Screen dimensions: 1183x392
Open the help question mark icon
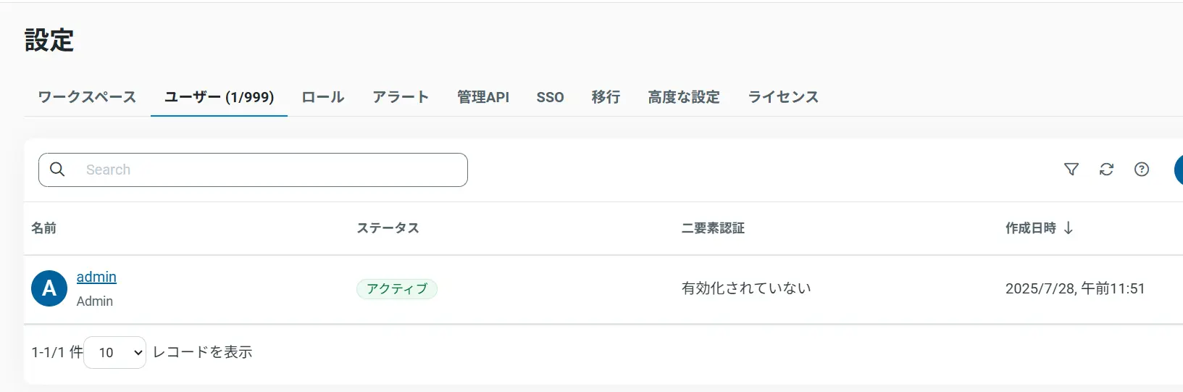[x=1142, y=170]
